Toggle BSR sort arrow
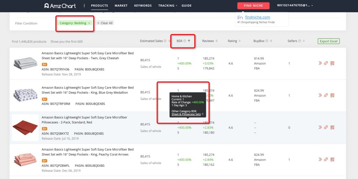Viewport: 358px width, 179px height. coord(189,41)
